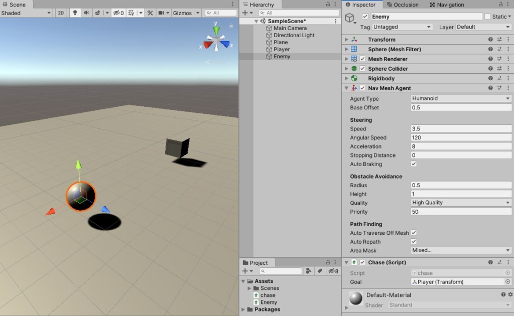Viewport: 514px width, 316px height.
Task: Collapse the Nav Mesh Agent component
Action: [346, 88]
